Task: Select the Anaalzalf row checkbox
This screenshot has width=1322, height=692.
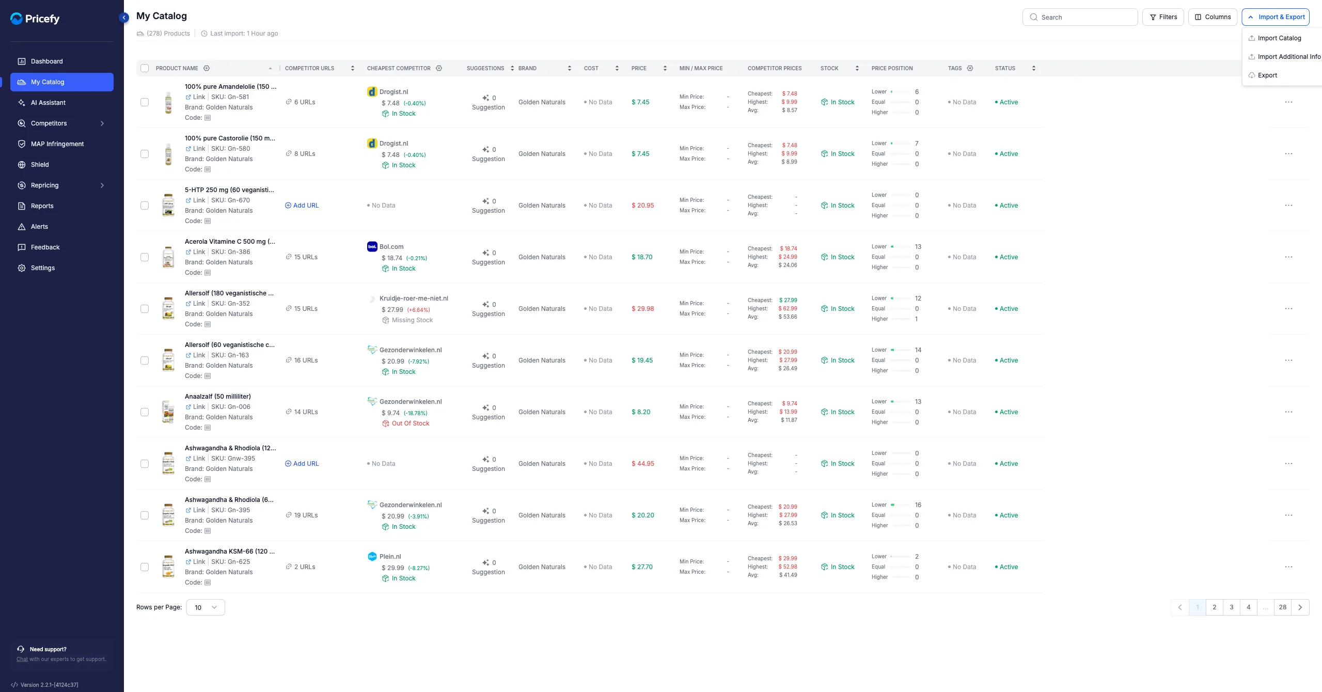Action: coord(145,412)
